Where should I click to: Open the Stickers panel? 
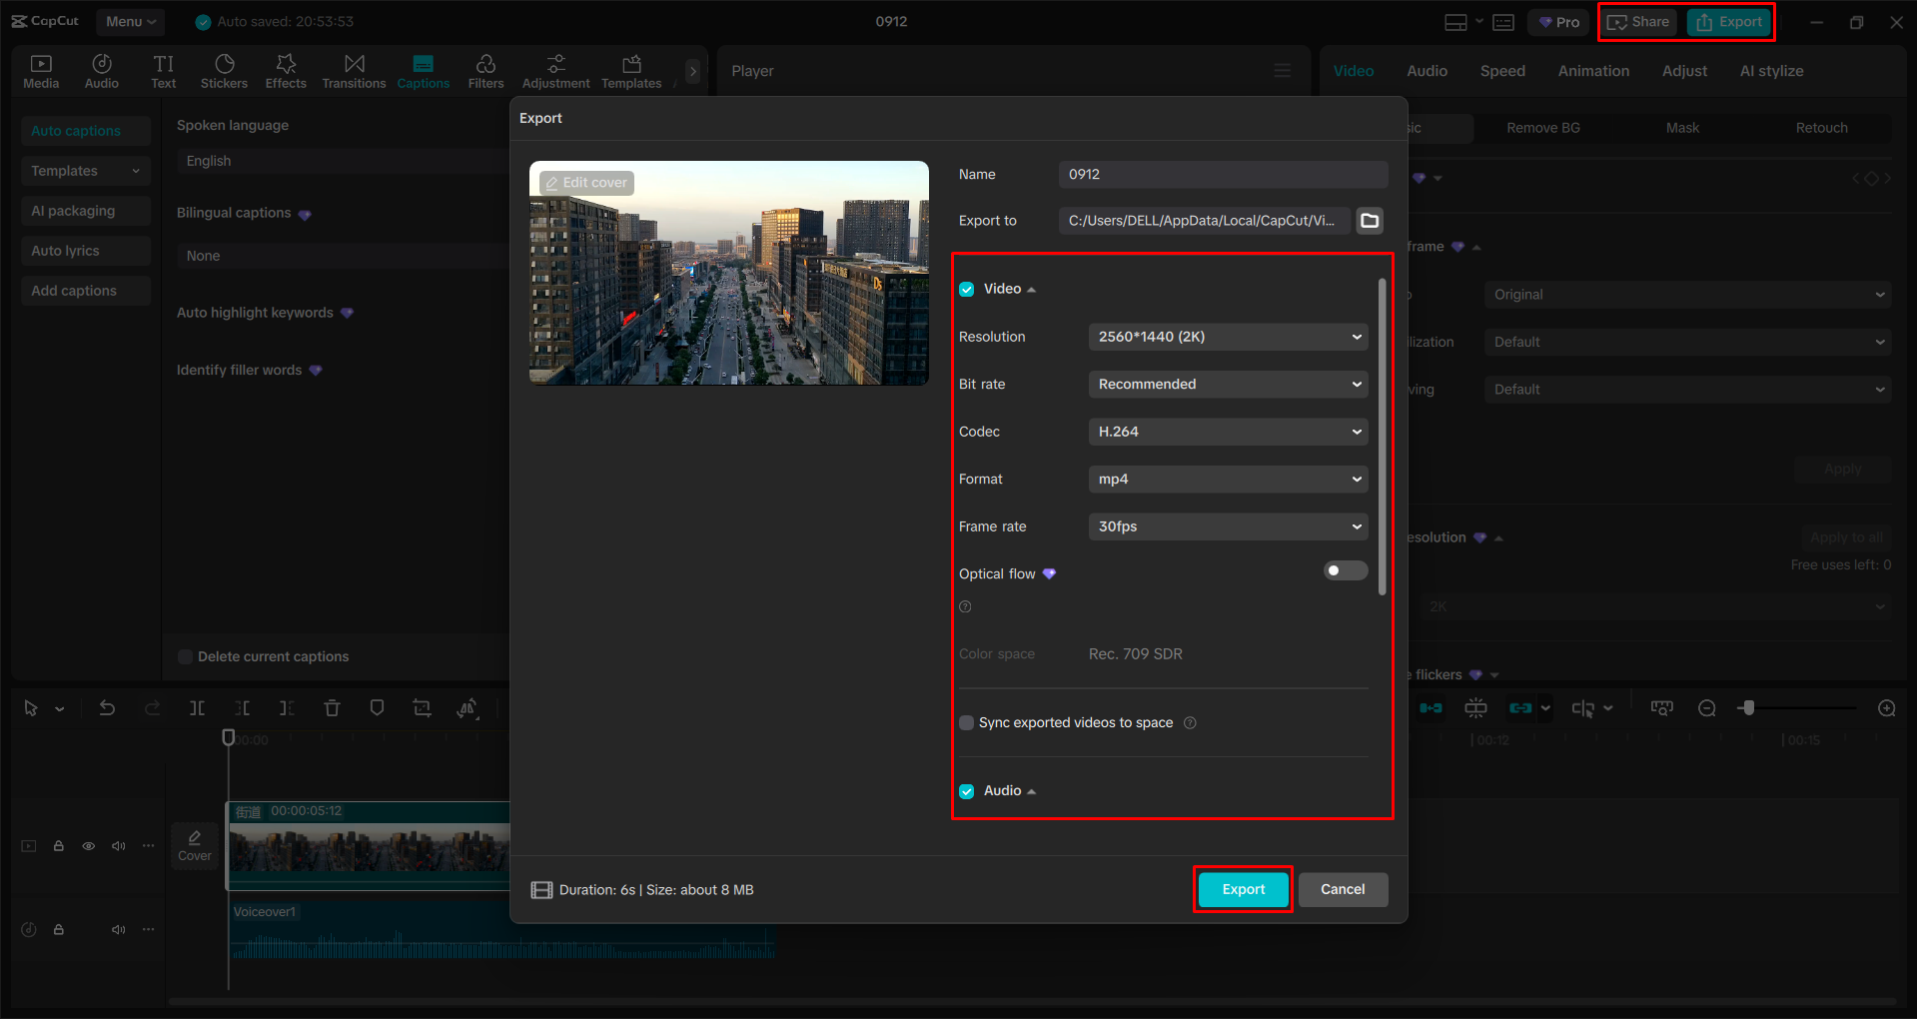click(x=224, y=70)
